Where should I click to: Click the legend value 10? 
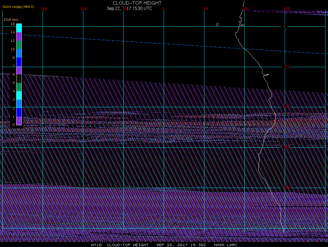[x=13, y=49]
